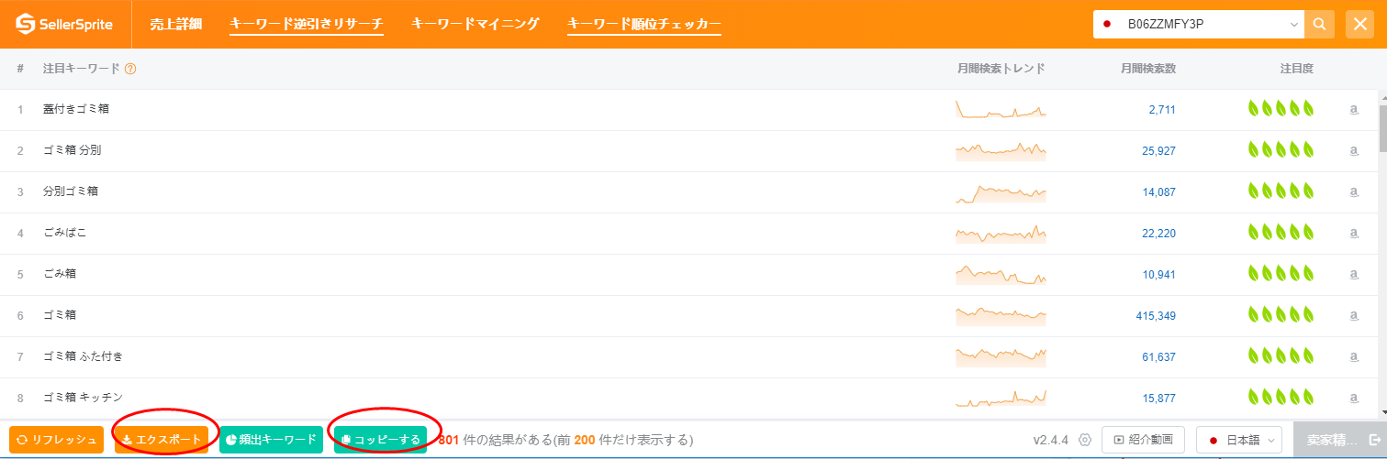Click the 月間検索トレンド column header
The height and width of the screenshot is (459, 1387).
click(x=1001, y=69)
